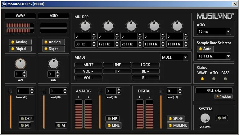Click the ASIO header label

53,16
